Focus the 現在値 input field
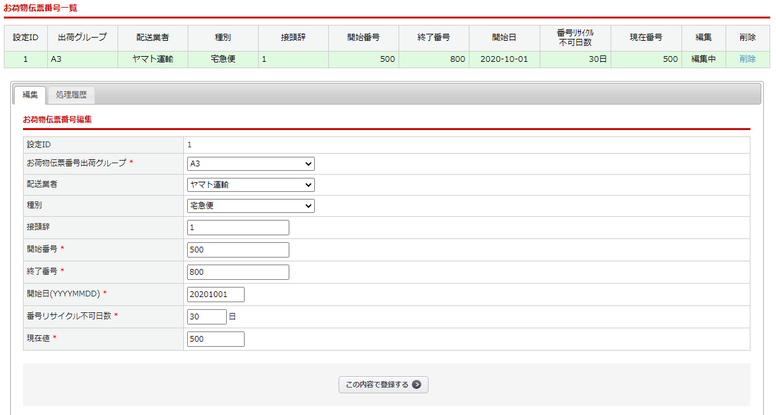This screenshot has width=776, height=415. click(215, 339)
